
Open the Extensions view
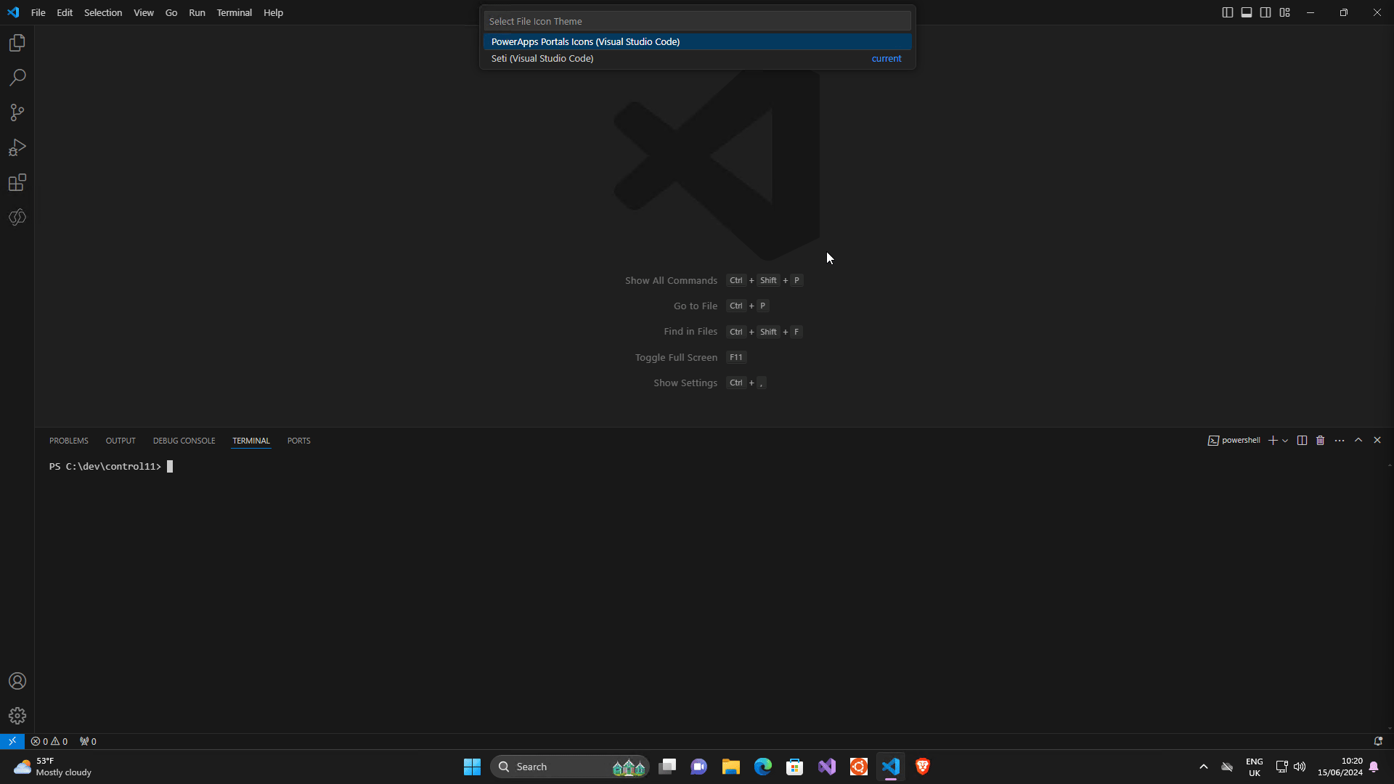[17, 182]
